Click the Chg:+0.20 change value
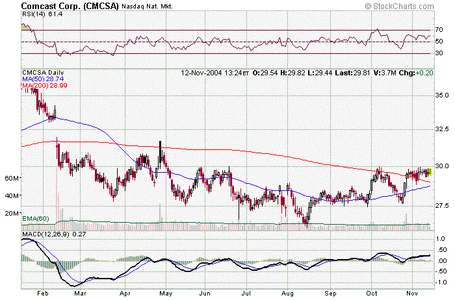The width and height of the screenshot is (455, 300). click(416, 73)
